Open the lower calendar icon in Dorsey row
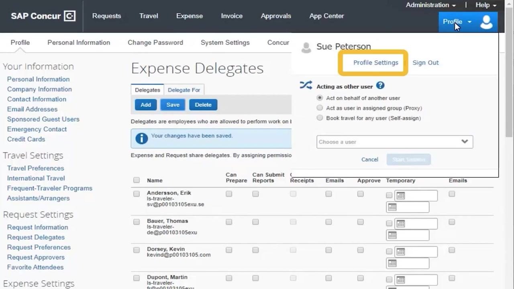Image resolution: width=514 pixels, height=289 pixels. (x=392, y=263)
